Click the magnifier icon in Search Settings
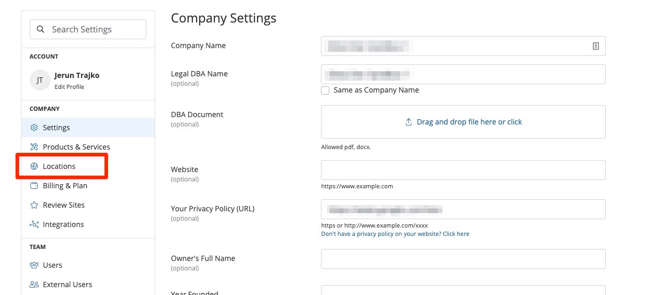This screenshot has height=295, width=645. pyautogui.click(x=41, y=30)
